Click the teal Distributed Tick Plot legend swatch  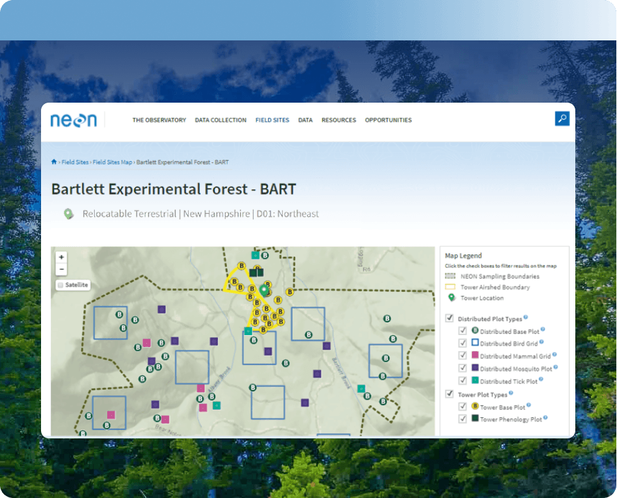[x=475, y=380]
